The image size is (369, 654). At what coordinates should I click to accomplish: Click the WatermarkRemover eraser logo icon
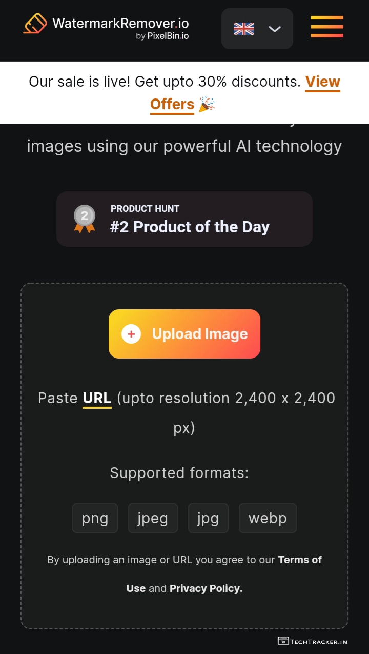click(x=35, y=24)
